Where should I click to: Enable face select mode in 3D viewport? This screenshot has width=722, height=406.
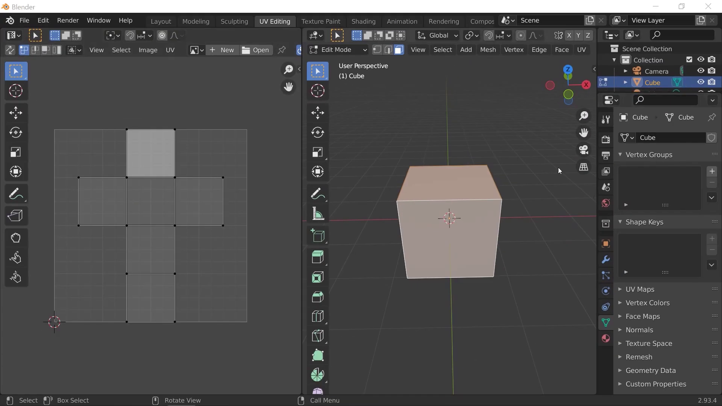pos(399,50)
